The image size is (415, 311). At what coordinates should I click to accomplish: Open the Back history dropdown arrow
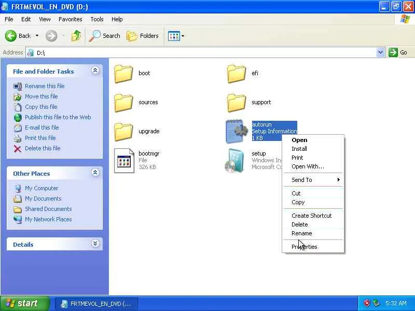pyautogui.click(x=37, y=36)
